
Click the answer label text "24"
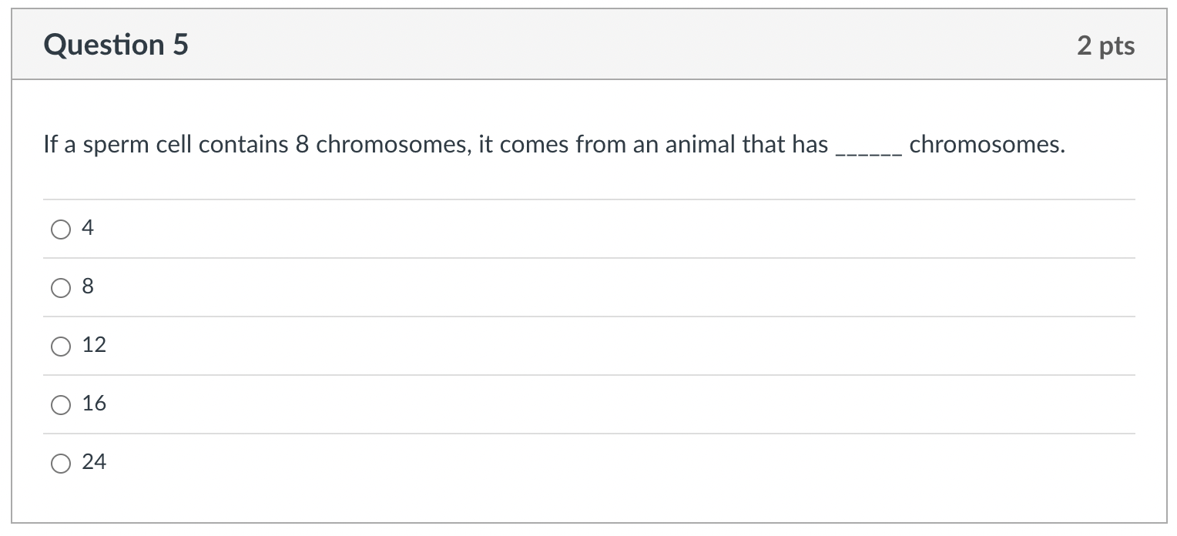[94, 462]
